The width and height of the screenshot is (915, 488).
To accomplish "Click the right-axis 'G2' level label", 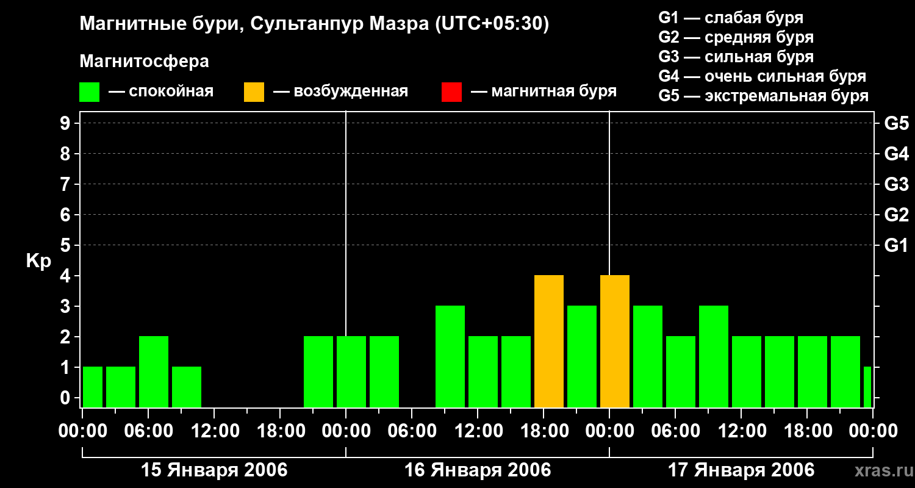I will click(897, 215).
